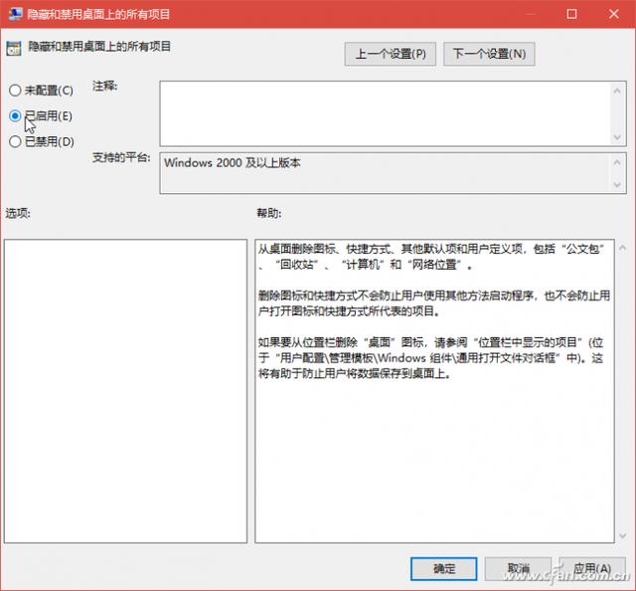Screen dimensions: 636x591
Task: Go to 下一个设置(N) next setting
Action: 489,54
